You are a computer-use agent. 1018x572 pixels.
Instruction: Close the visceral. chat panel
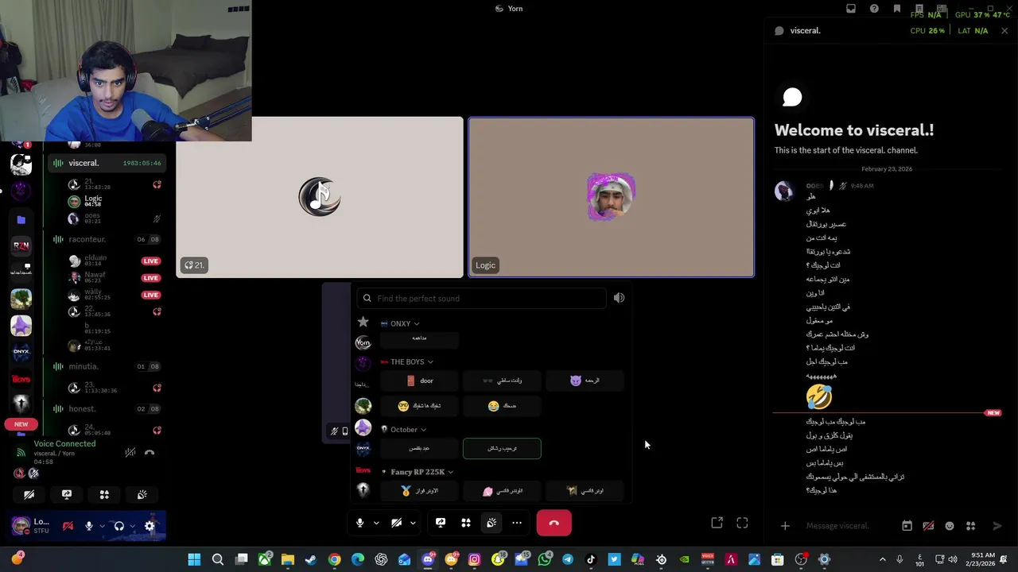[x=1004, y=31]
